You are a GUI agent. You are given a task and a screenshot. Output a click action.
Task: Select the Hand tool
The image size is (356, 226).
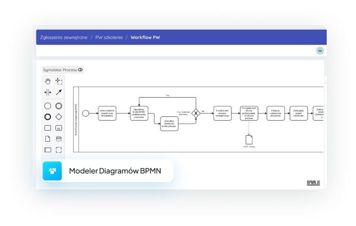[48, 81]
